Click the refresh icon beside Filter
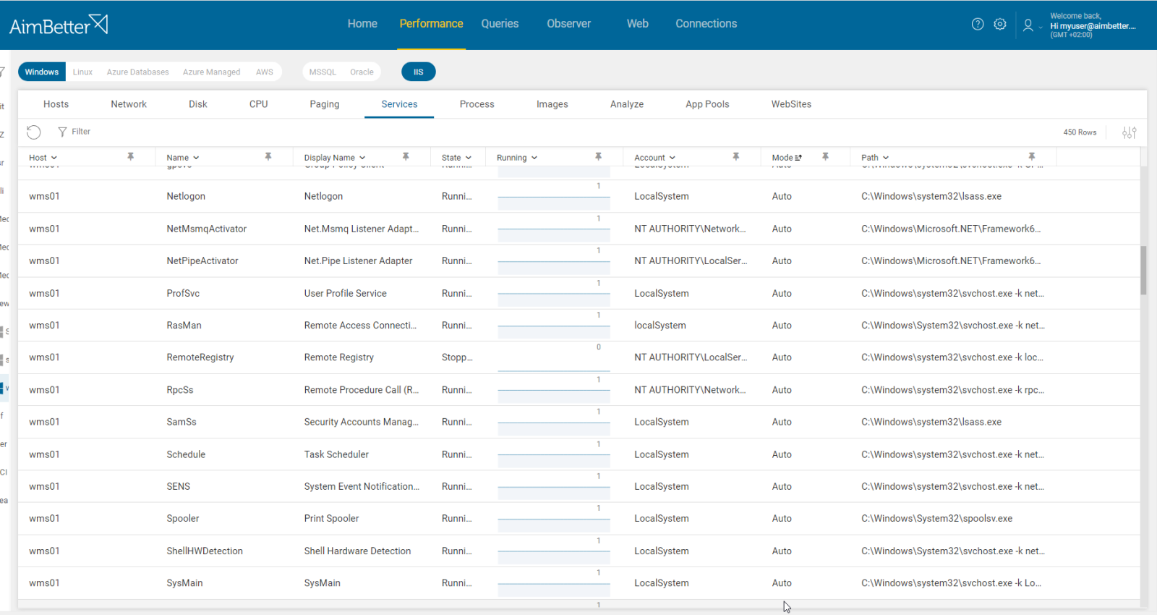 (x=34, y=132)
